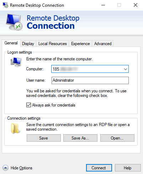Click the computer icon in Logon settings

16,62
